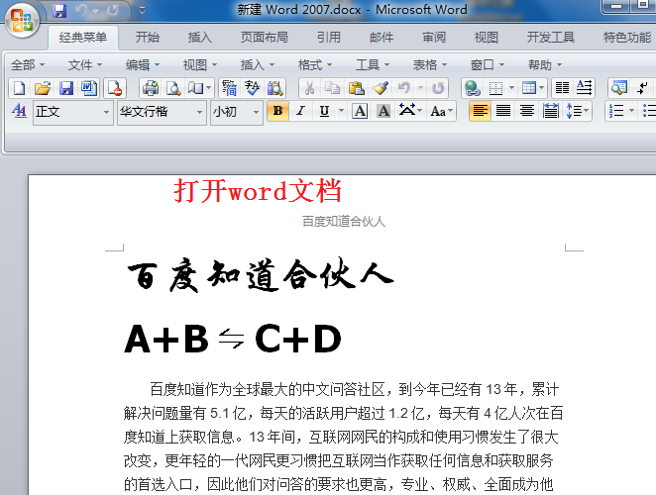656x495 pixels.
Task: Click the Paste clipboard icon
Action: (x=357, y=88)
